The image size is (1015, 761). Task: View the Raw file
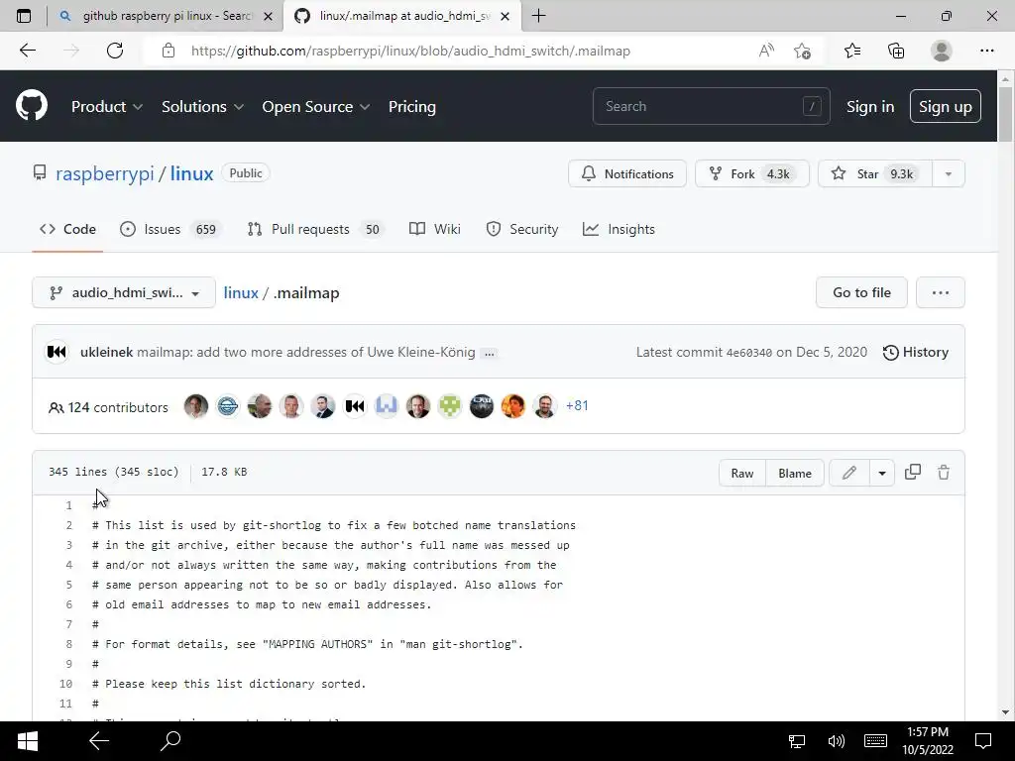pos(742,473)
